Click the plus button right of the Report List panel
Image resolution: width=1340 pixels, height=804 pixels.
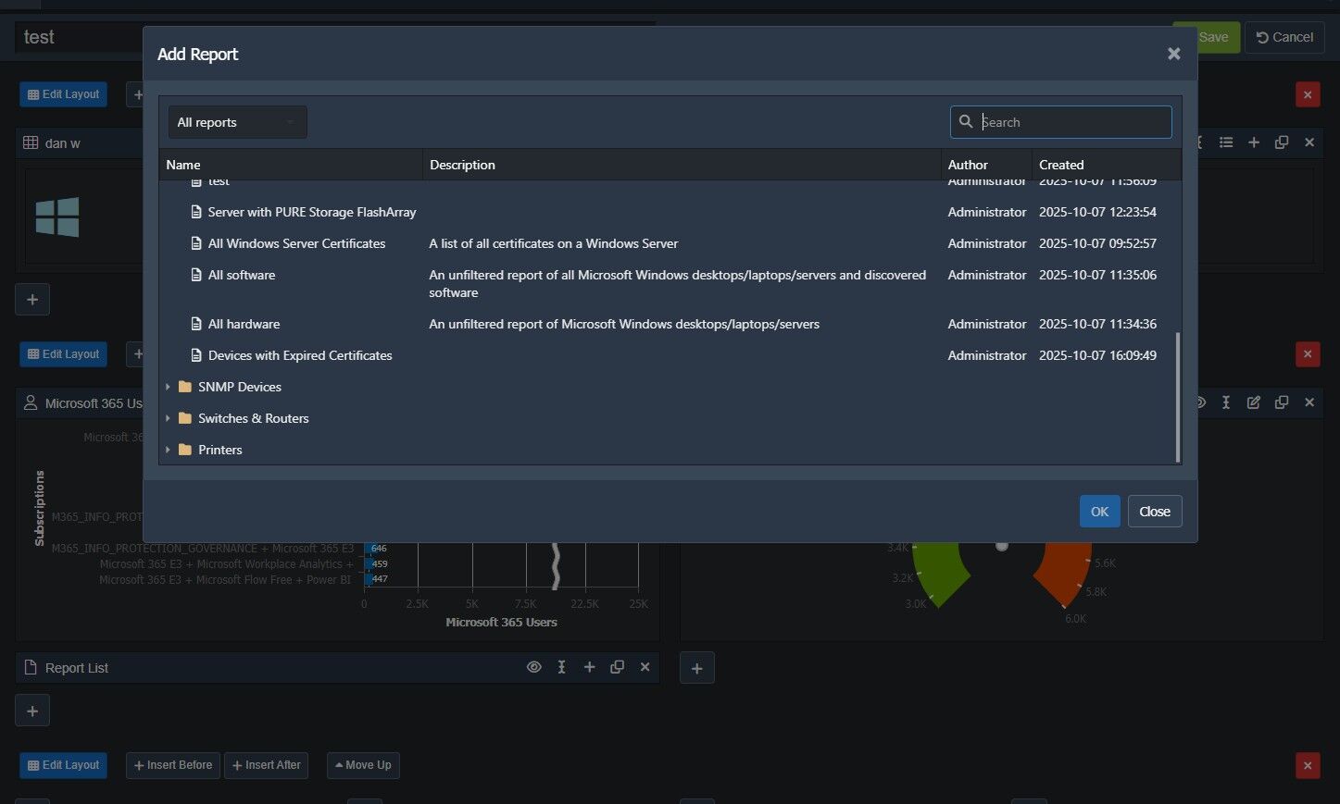[697, 668]
